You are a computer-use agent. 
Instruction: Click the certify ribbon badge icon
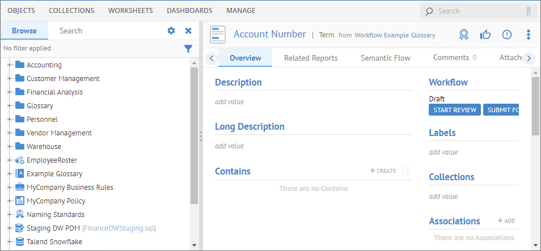[464, 35]
